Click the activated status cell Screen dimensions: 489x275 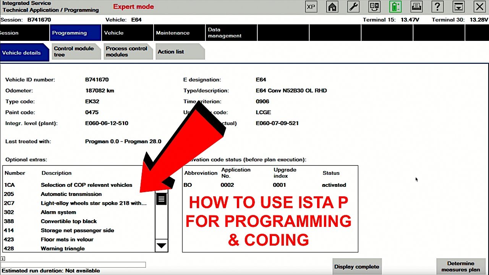point(334,185)
